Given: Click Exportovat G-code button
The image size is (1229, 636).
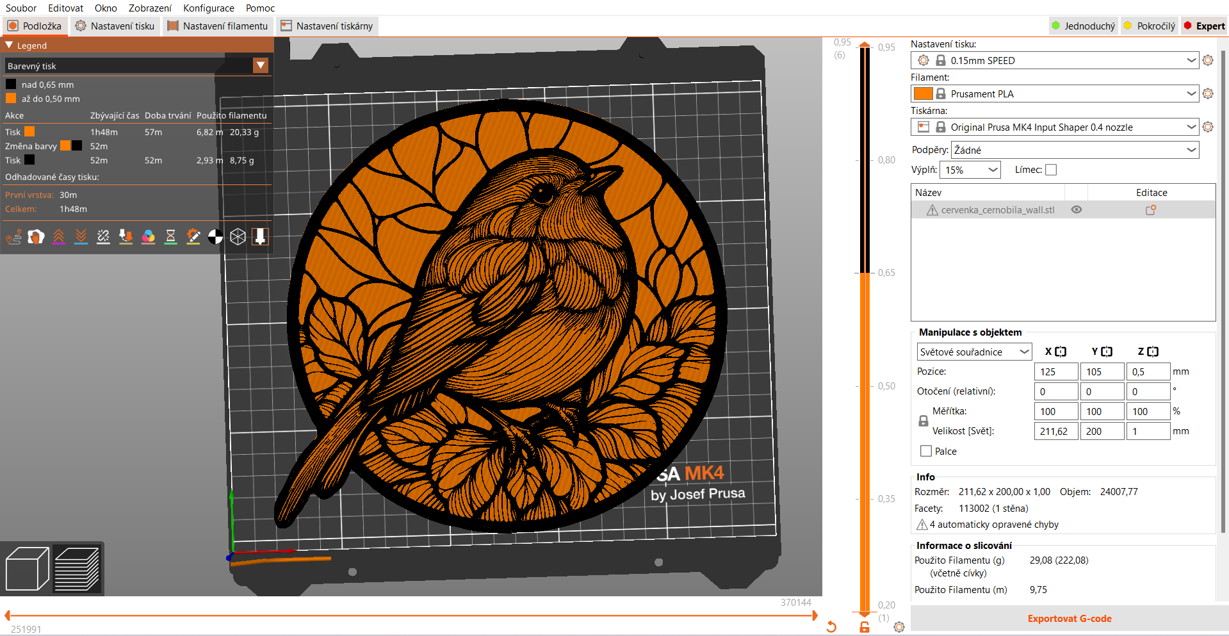Looking at the screenshot, I should (x=1069, y=619).
